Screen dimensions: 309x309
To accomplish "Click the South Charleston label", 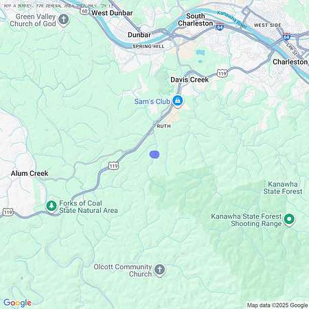I will 196,20.
